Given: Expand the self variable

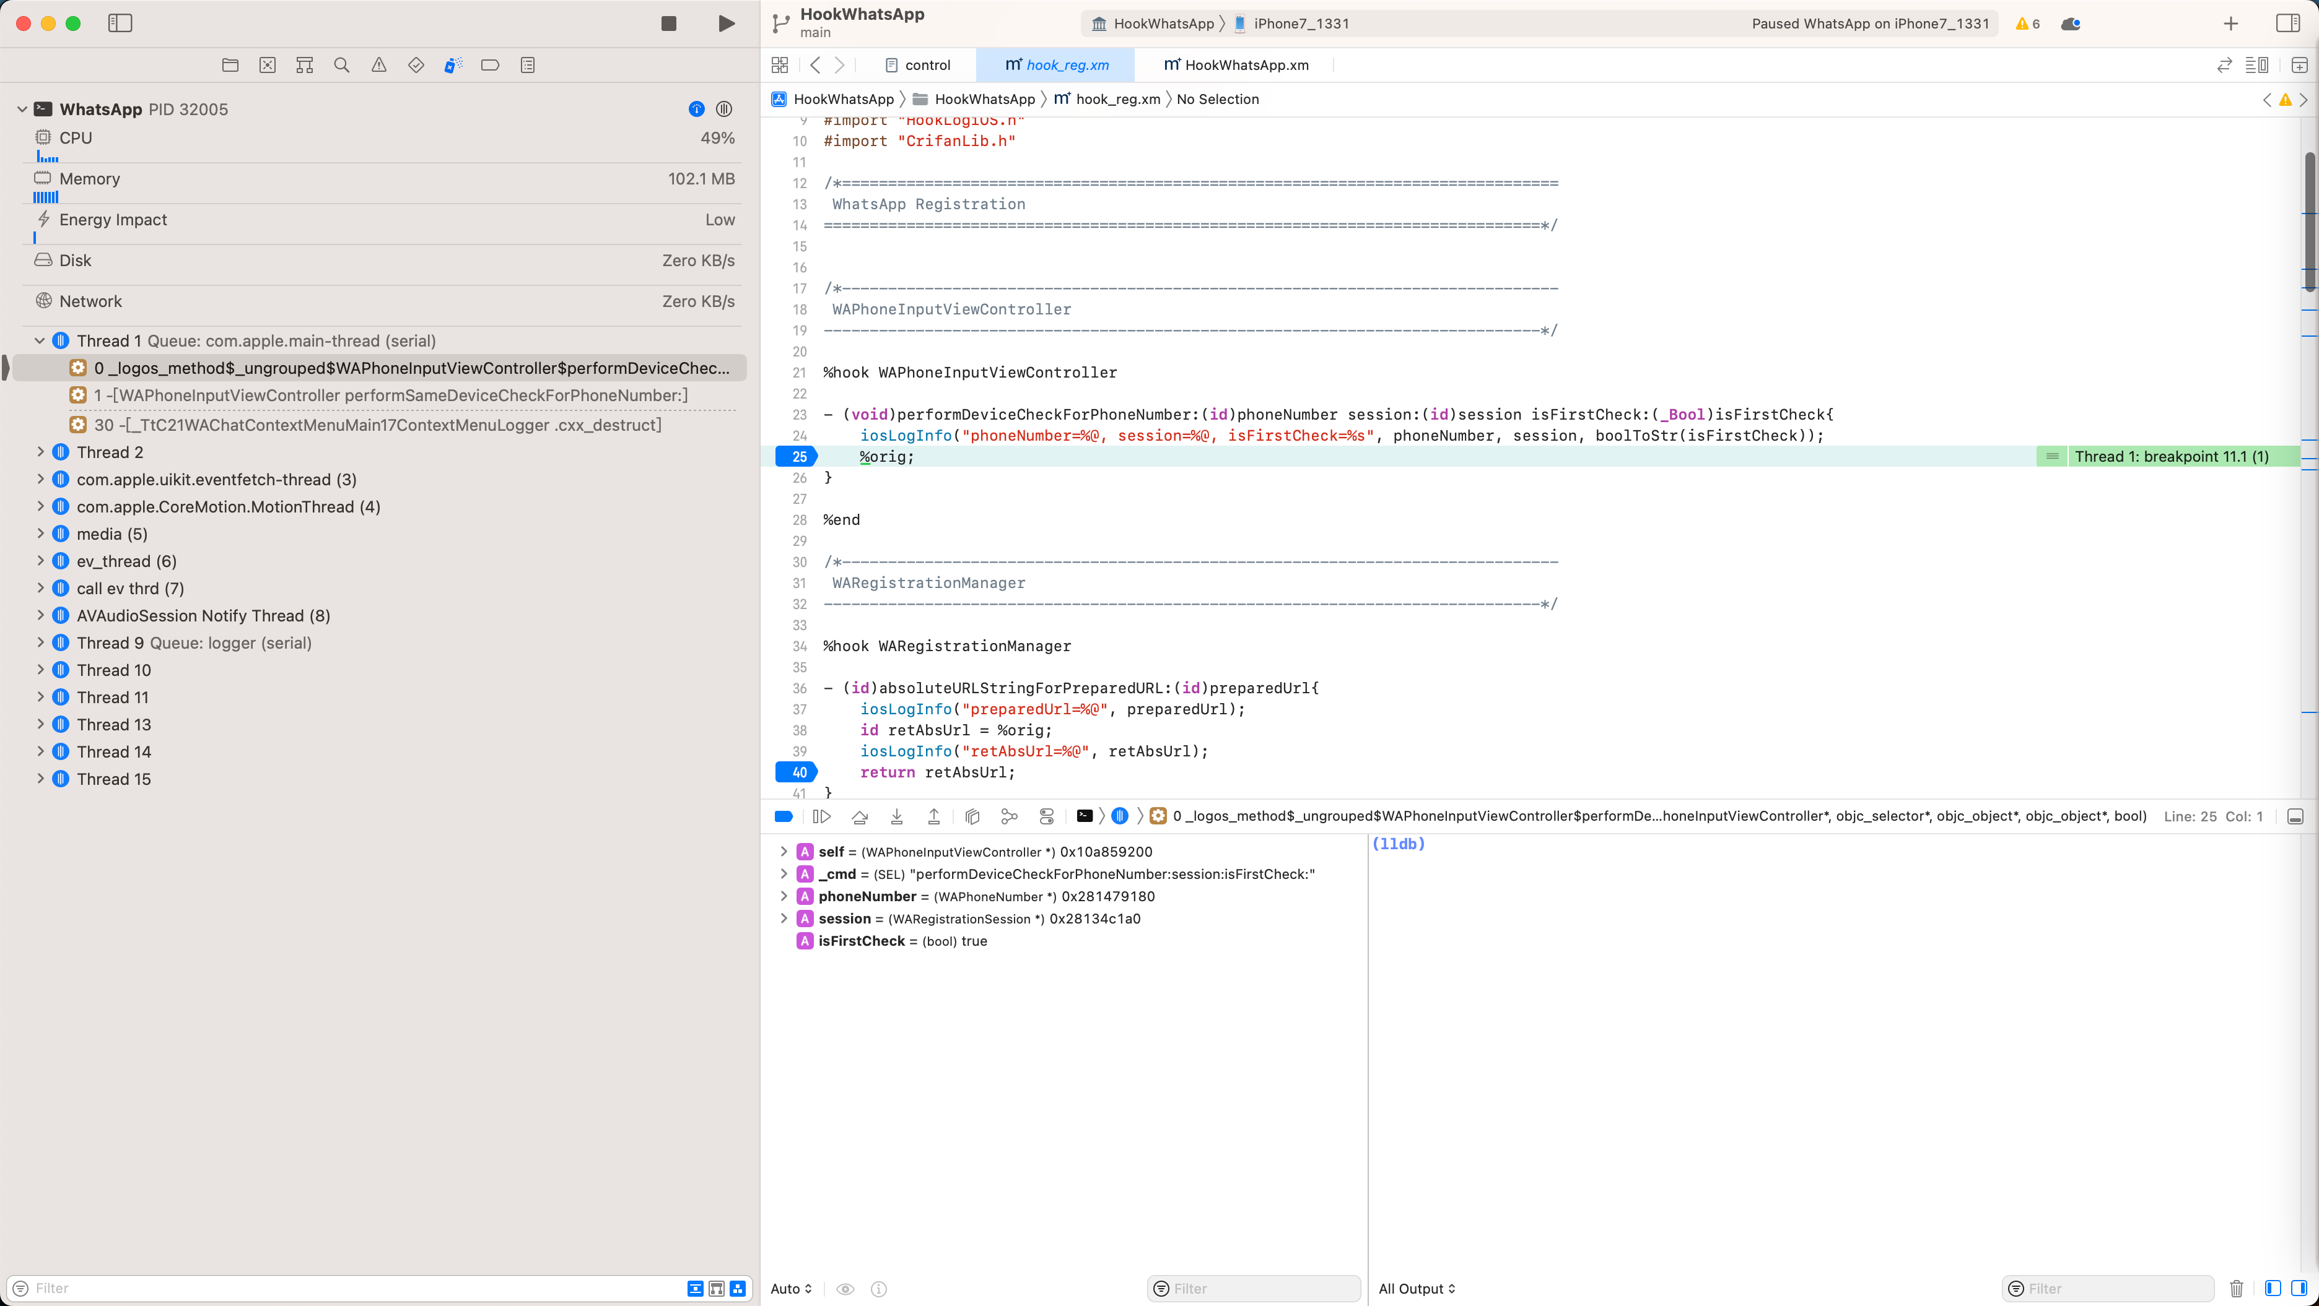Looking at the screenshot, I should 783,851.
